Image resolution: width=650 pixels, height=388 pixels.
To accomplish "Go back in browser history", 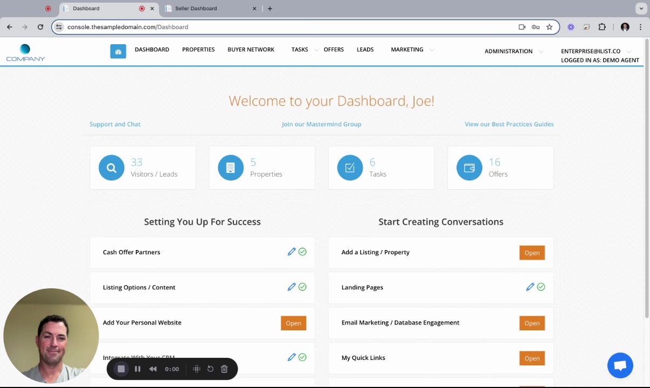I will (x=9, y=27).
